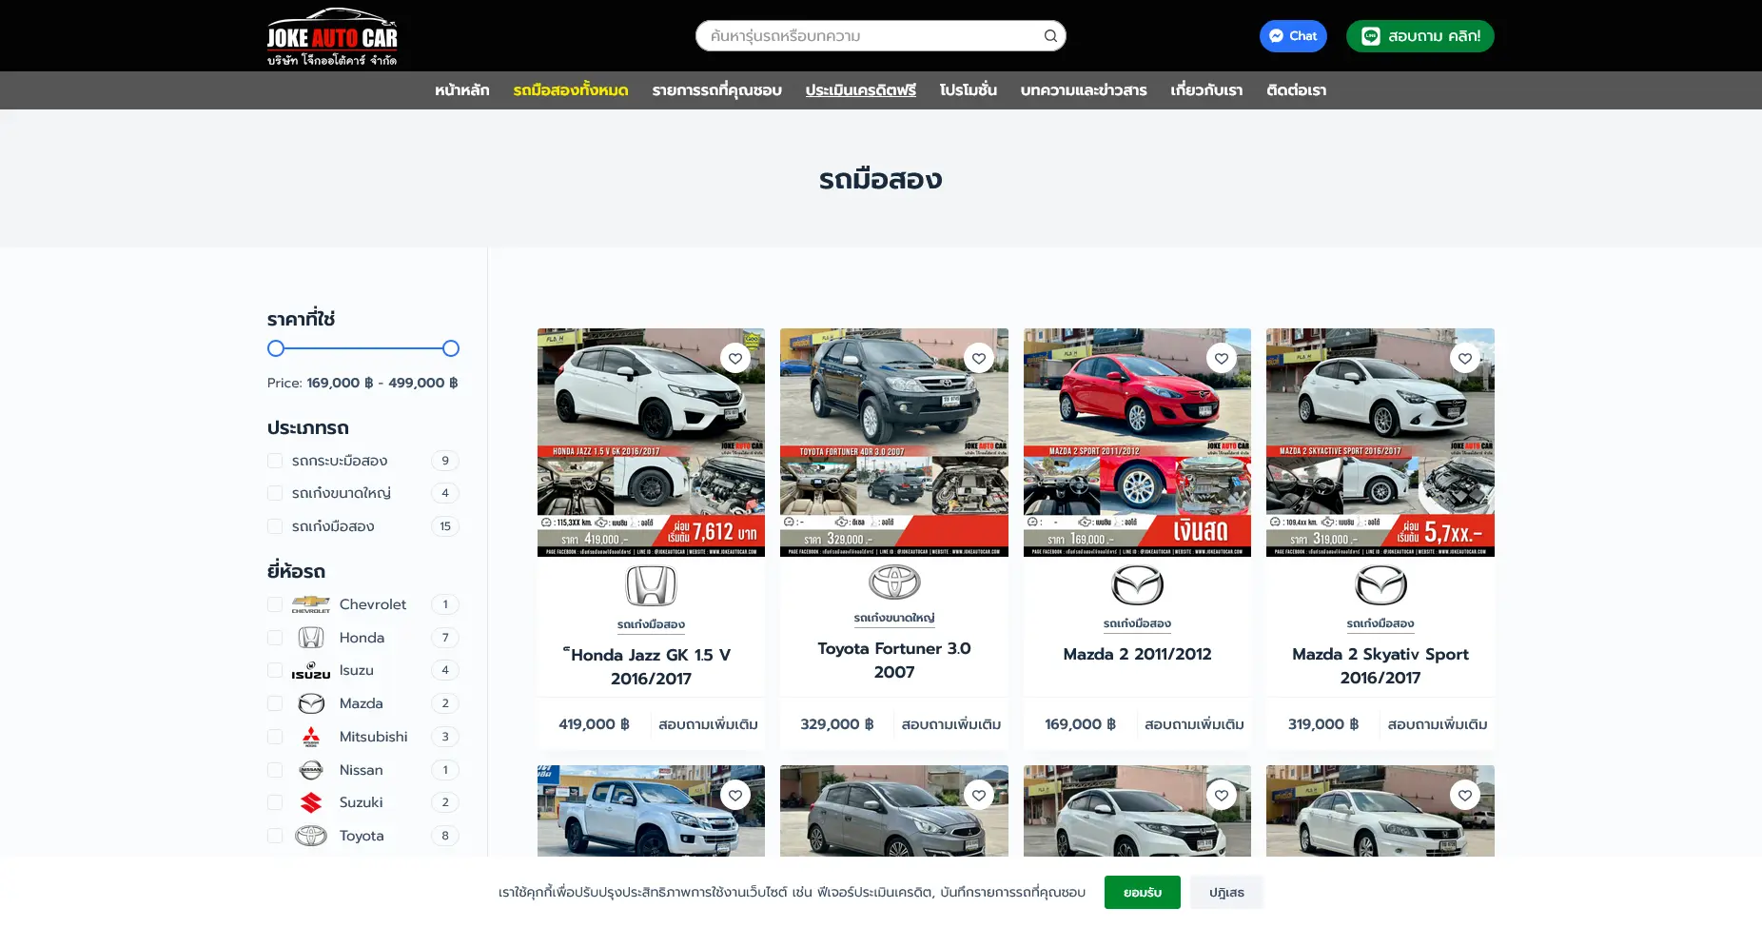Click the Joke Auto Car logo
1762x928 pixels.
[x=332, y=36]
